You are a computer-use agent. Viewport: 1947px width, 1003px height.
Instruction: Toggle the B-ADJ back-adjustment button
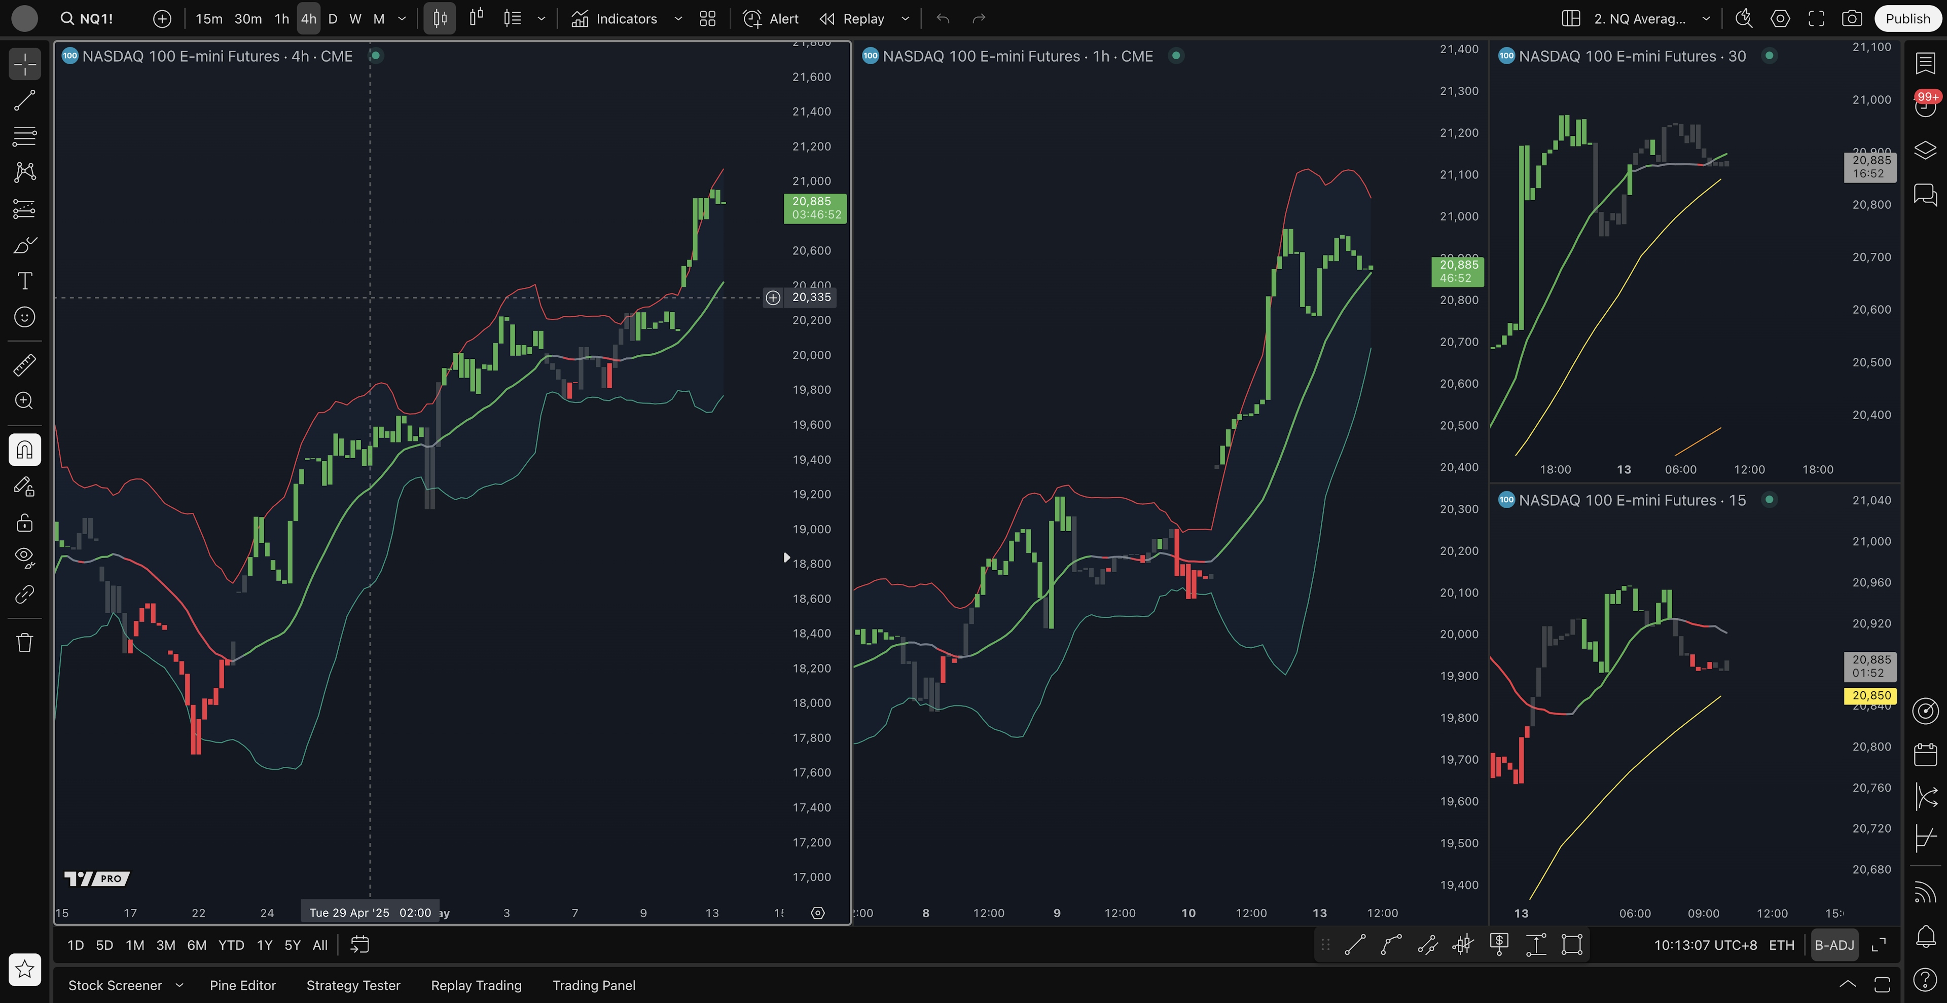(x=1833, y=945)
